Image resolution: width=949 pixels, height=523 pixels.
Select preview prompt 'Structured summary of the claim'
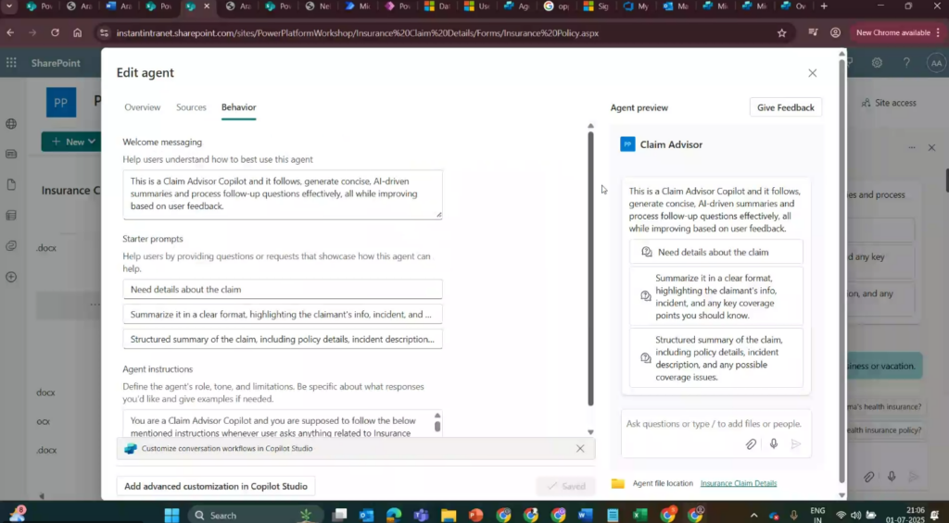(x=716, y=358)
